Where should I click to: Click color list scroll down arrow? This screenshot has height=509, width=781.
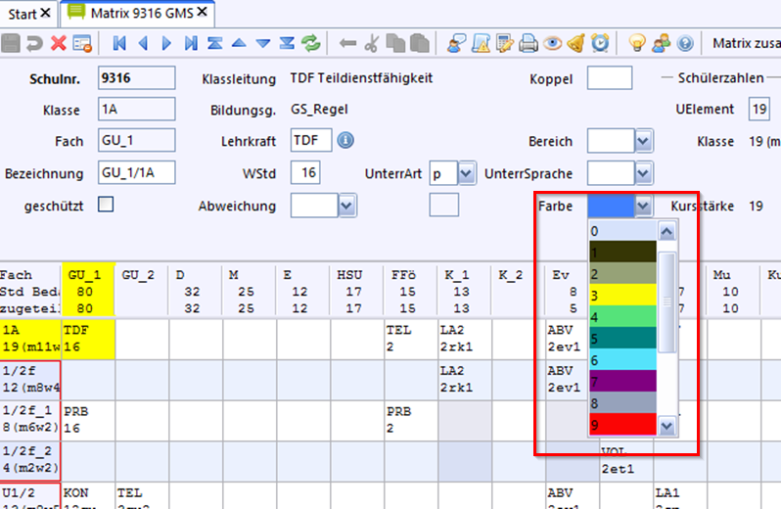click(666, 426)
